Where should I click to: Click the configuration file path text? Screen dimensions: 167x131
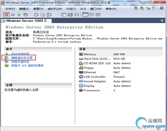click(98, 39)
